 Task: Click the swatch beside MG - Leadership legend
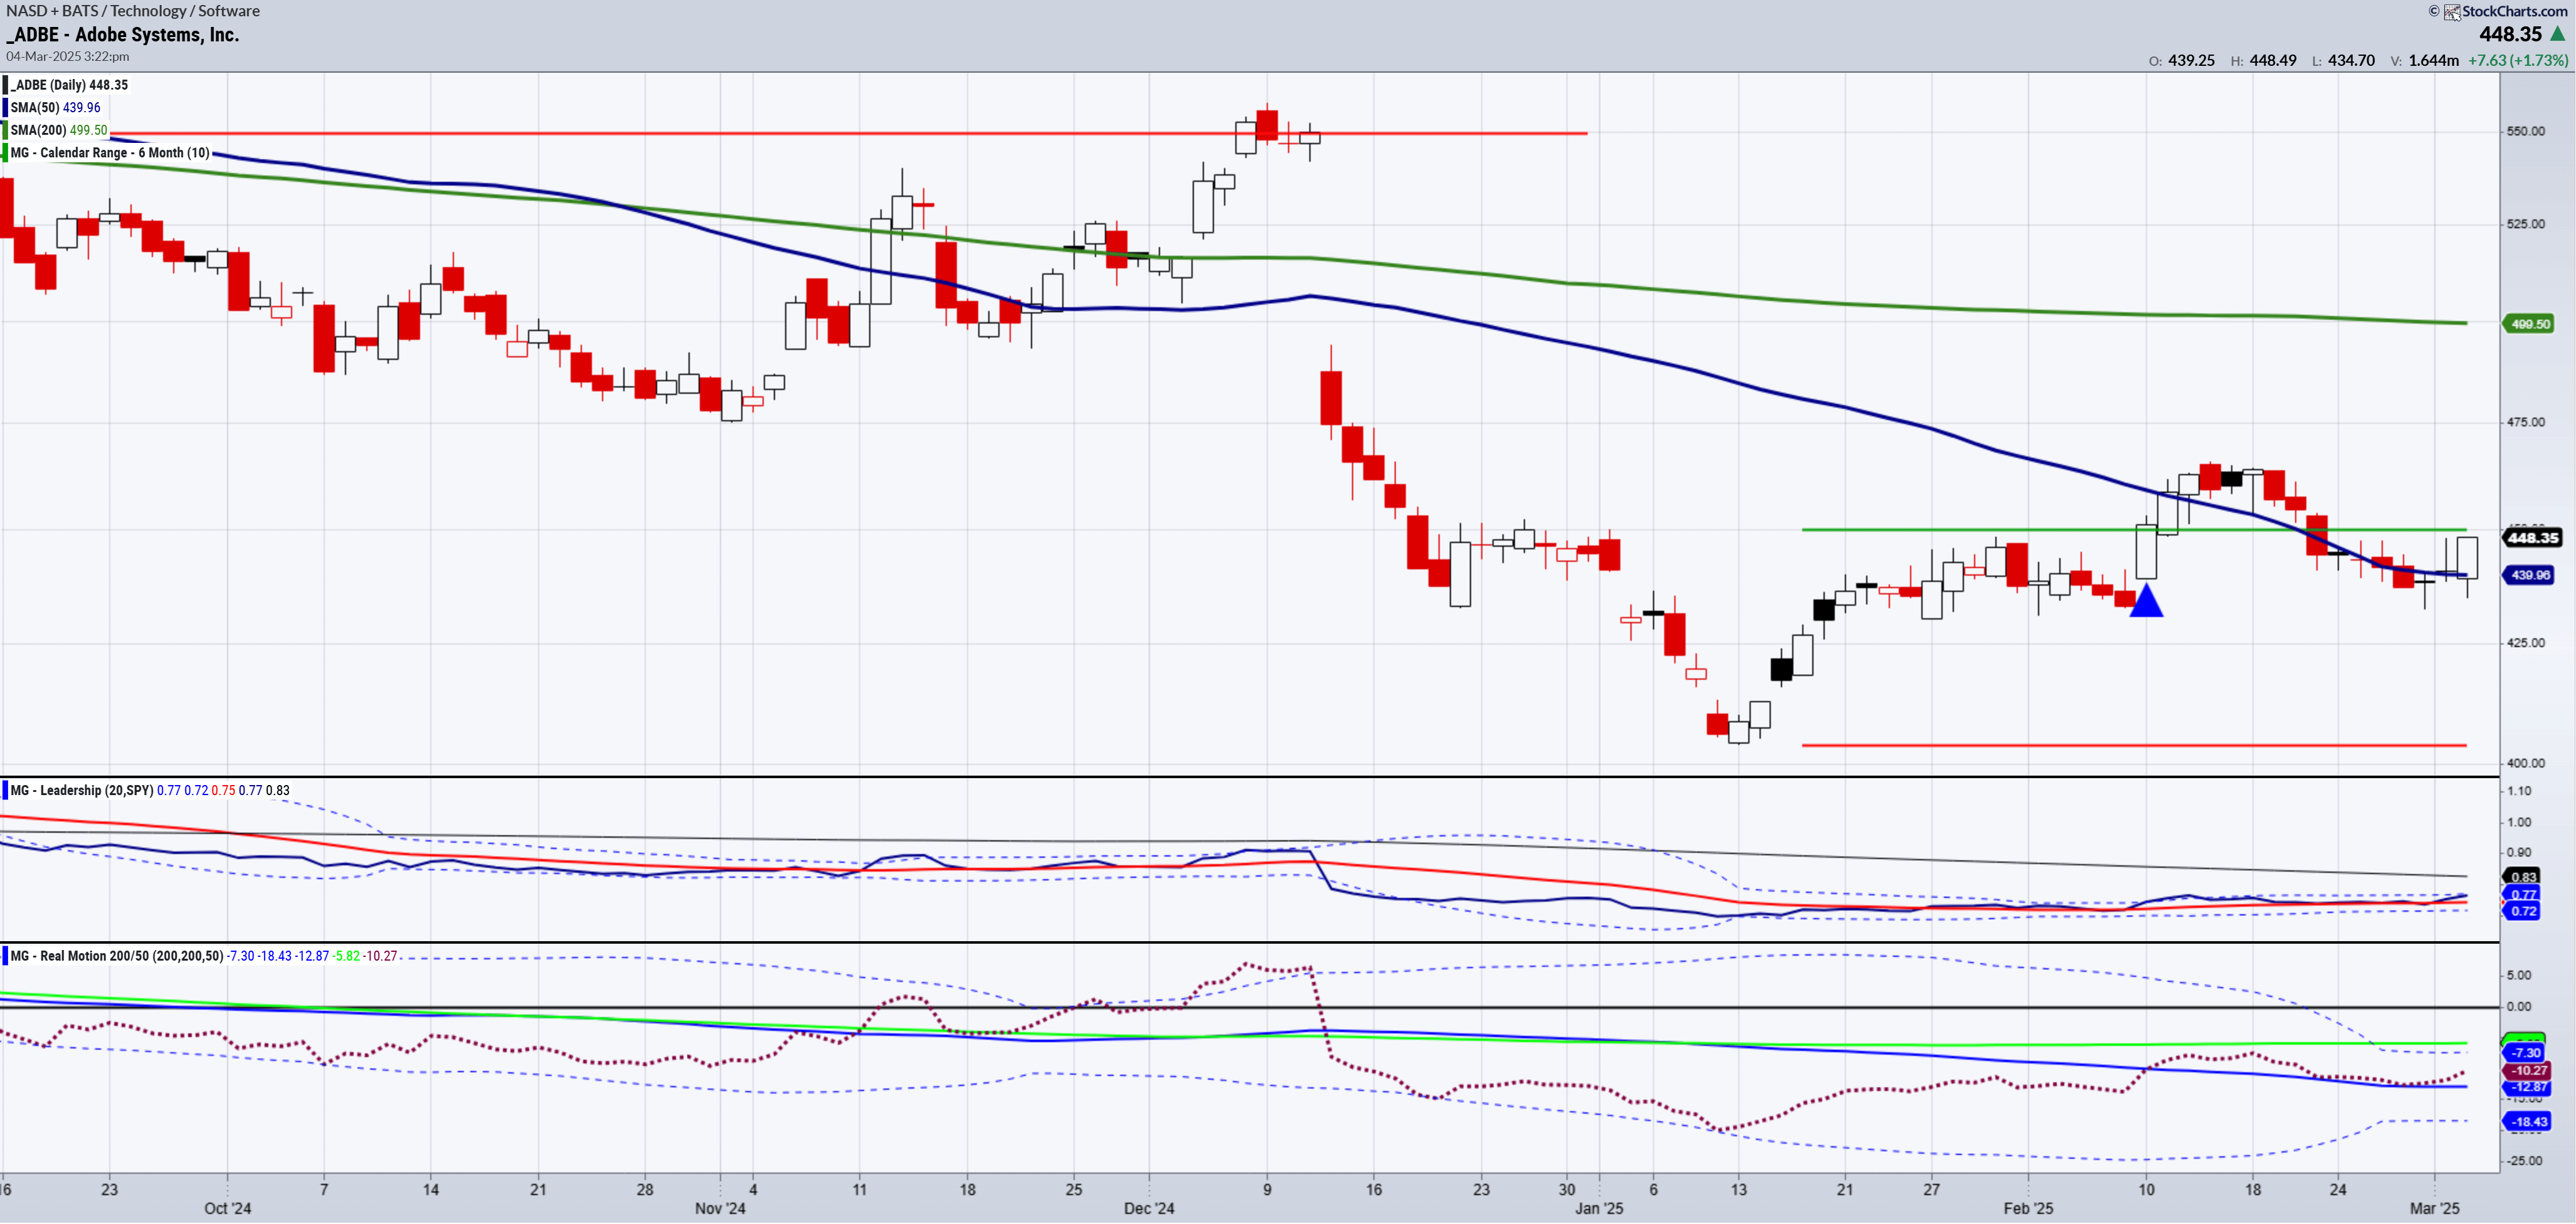coord(5,790)
